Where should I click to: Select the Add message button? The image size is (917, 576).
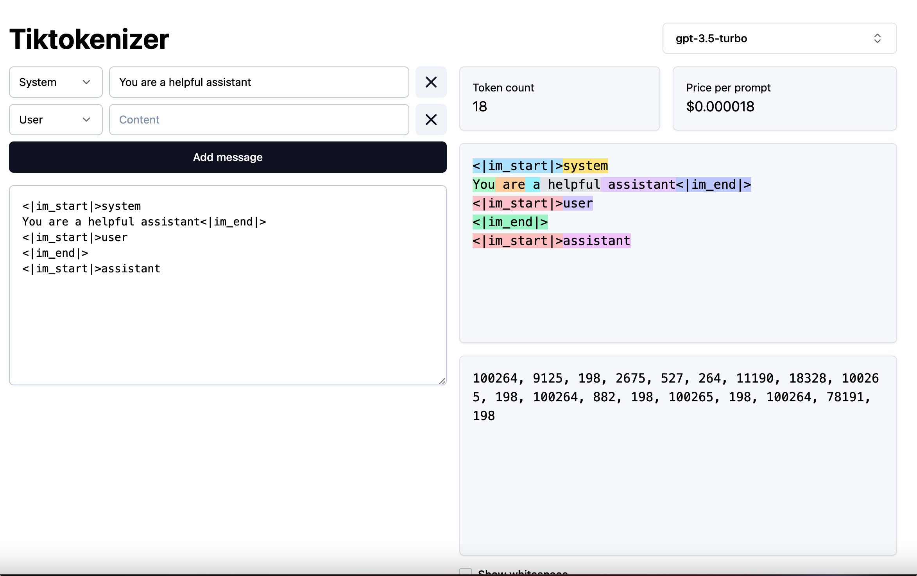tap(227, 157)
